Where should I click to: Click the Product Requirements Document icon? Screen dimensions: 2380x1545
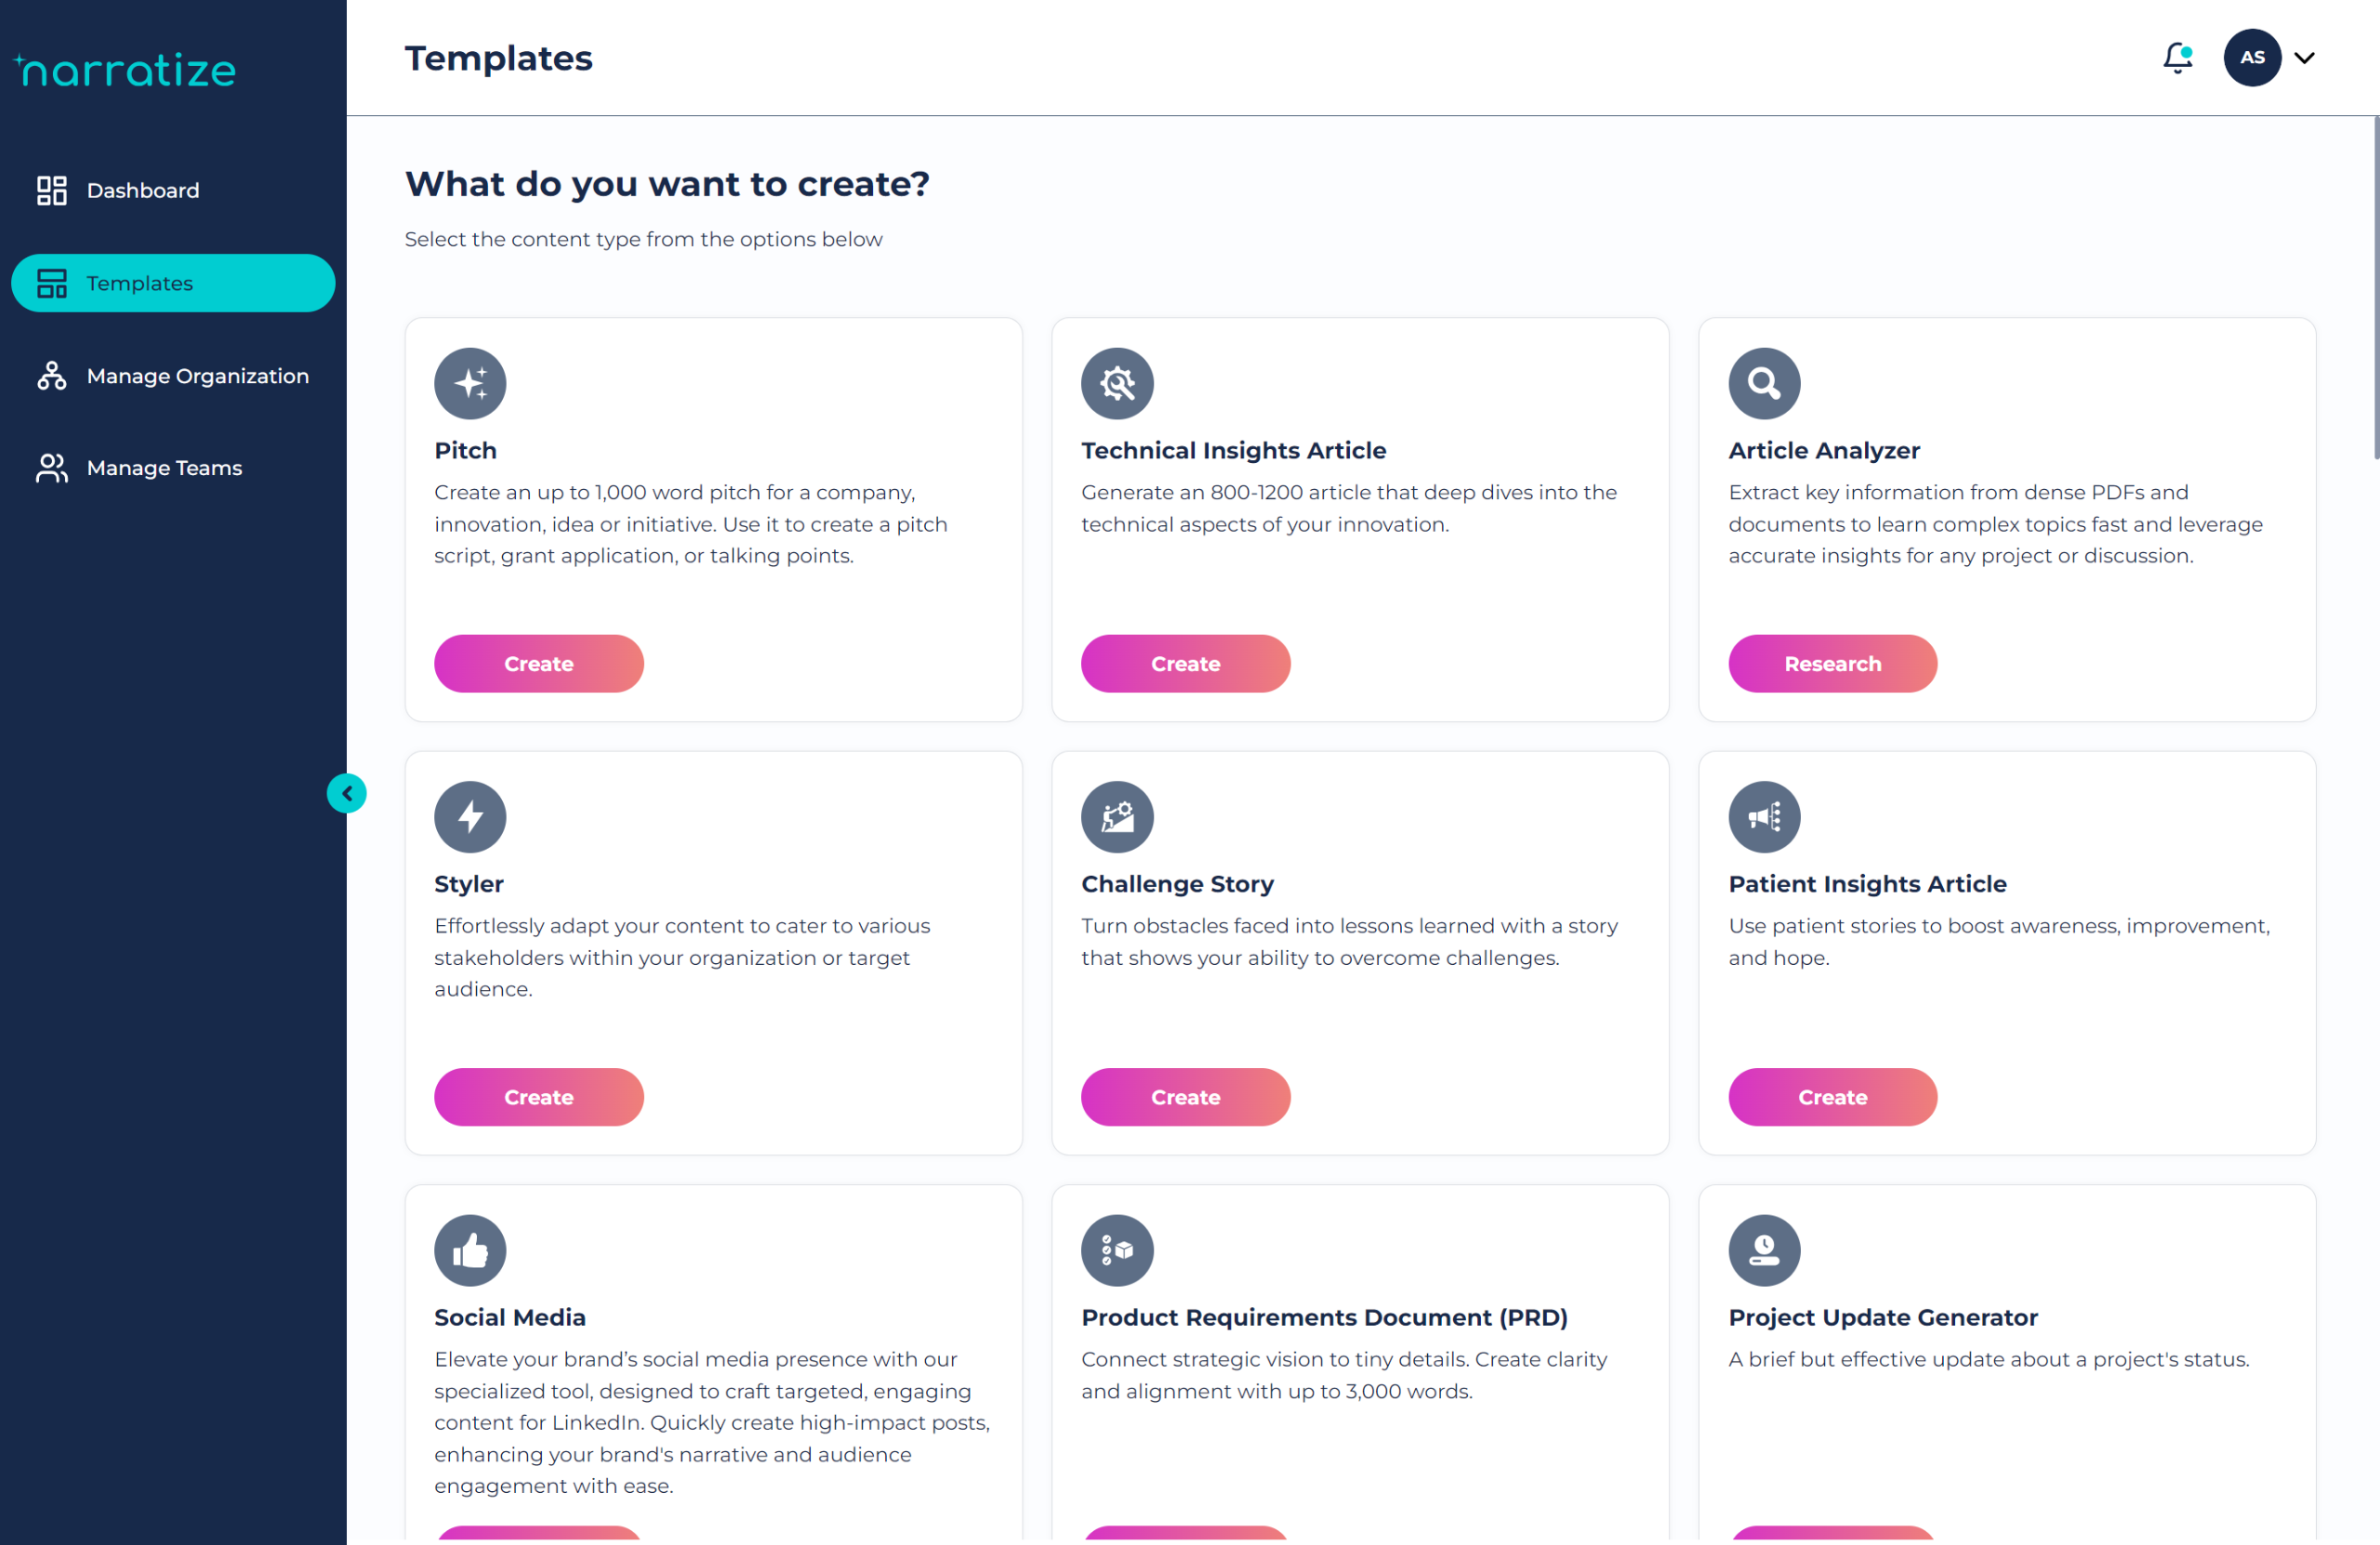coord(1116,1249)
